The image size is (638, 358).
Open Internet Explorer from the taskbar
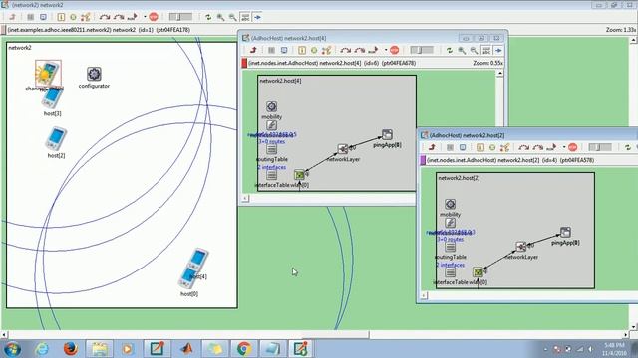click(x=42, y=349)
